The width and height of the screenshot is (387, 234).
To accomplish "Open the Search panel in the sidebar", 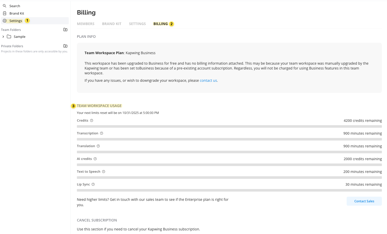I will [15, 6].
